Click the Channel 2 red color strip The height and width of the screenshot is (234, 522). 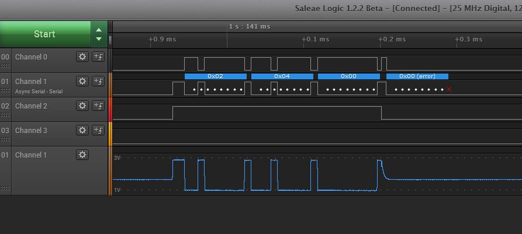coord(110,109)
